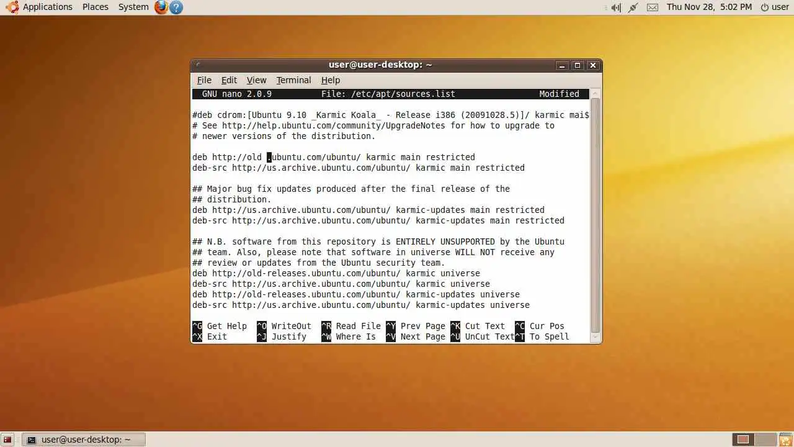Open the mail envelope indicator
This screenshot has width=794, height=447.
pos(653,7)
